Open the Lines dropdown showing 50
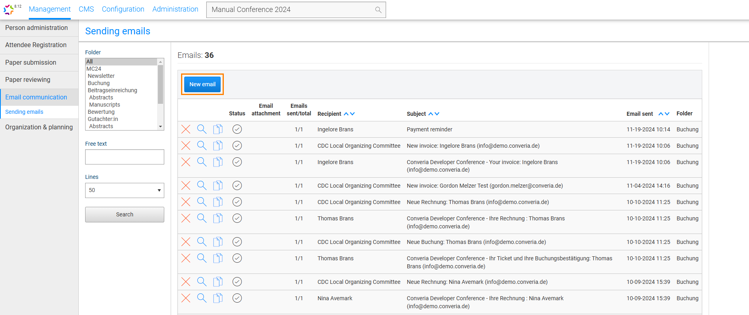This screenshot has width=749, height=315. [125, 190]
